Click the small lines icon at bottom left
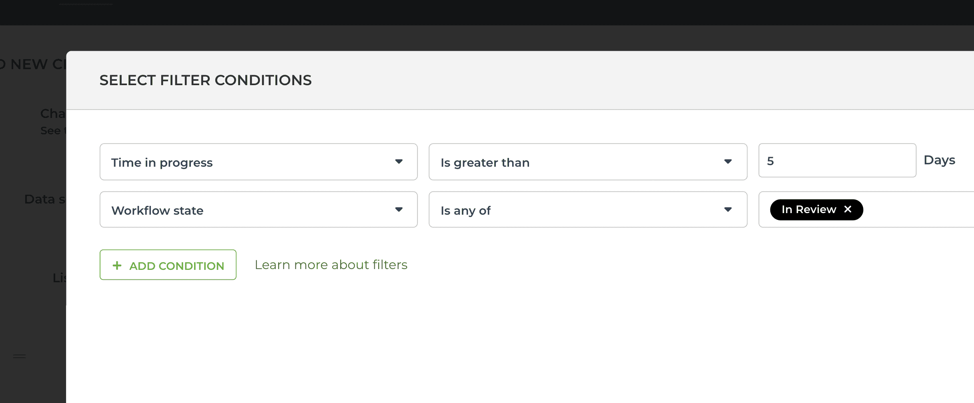 click(x=19, y=356)
